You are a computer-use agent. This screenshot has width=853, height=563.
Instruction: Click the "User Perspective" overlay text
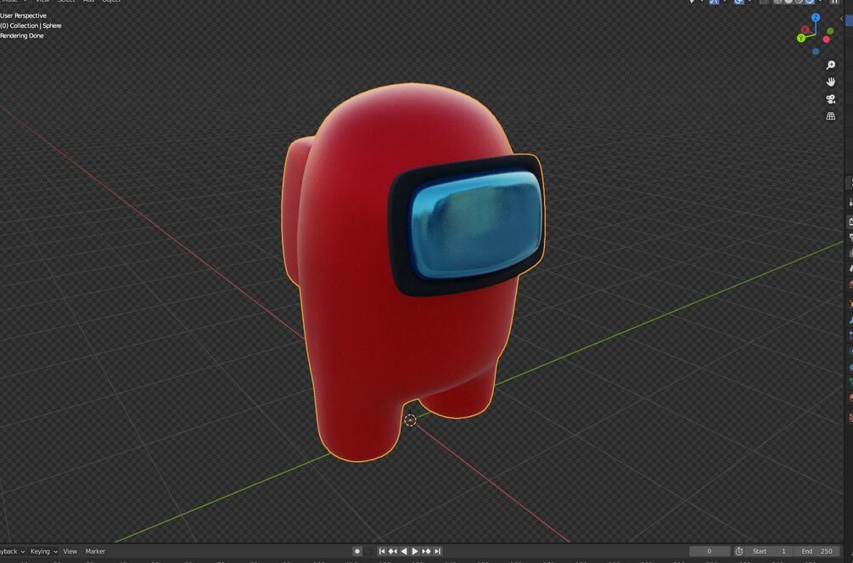[24, 16]
